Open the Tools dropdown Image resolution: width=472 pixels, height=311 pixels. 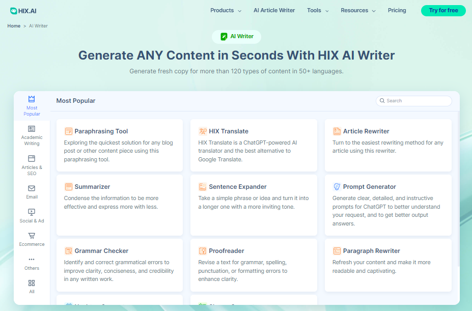click(317, 10)
